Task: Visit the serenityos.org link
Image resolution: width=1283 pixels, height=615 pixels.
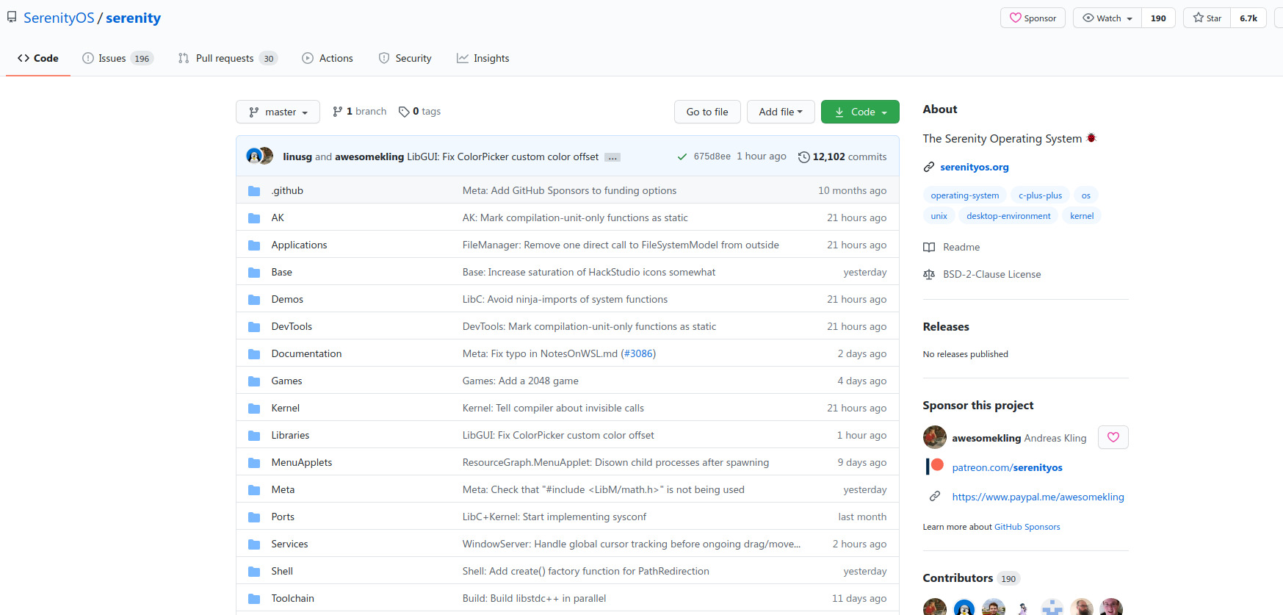Action: click(974, 167)
